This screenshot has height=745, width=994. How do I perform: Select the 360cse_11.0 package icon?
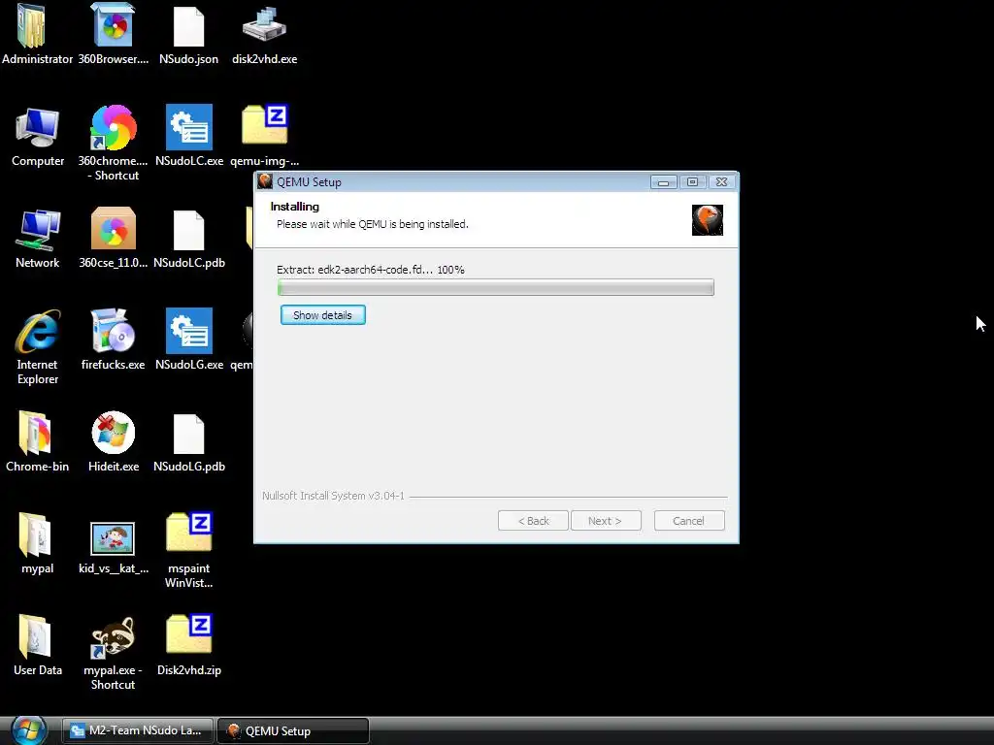click(113, 228)
